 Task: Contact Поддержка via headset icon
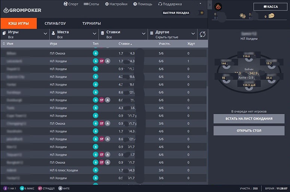(160, 4)
